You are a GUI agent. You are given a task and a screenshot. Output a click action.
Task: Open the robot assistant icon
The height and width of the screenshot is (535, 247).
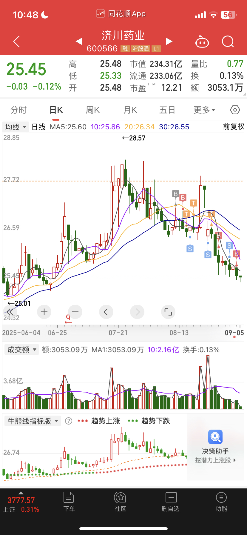pos(202,42)
